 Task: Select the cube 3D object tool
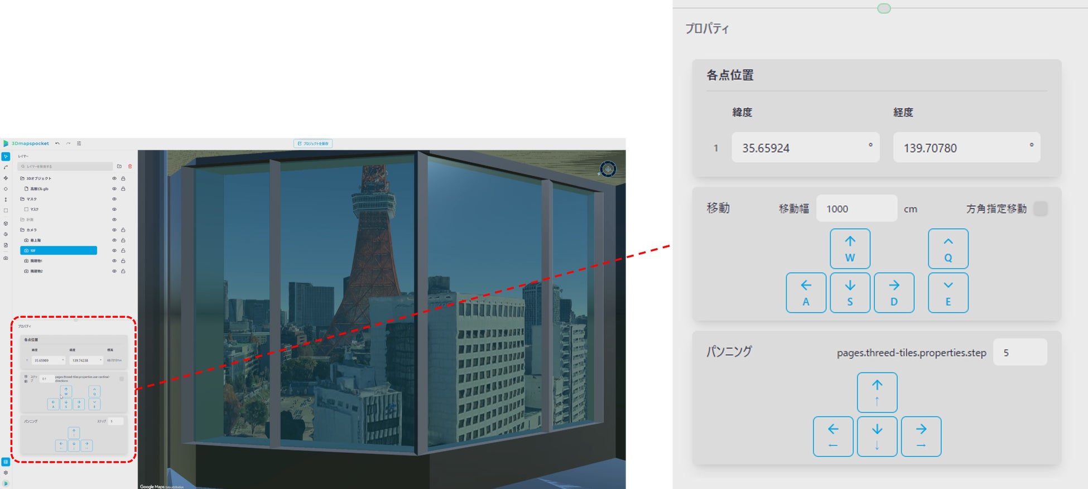[x=6, y=224]
